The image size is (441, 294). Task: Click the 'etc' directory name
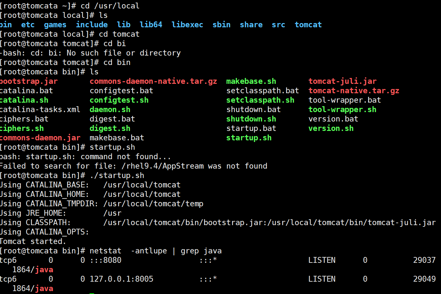pyautogui.click(x=28, y=25)
